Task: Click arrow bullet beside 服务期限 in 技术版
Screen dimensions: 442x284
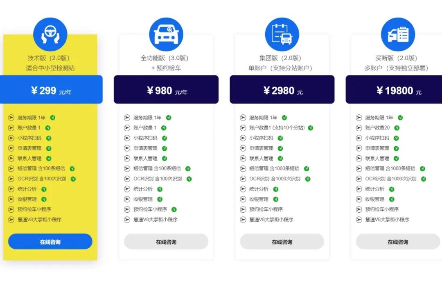Action: click(x=11, y=118)
